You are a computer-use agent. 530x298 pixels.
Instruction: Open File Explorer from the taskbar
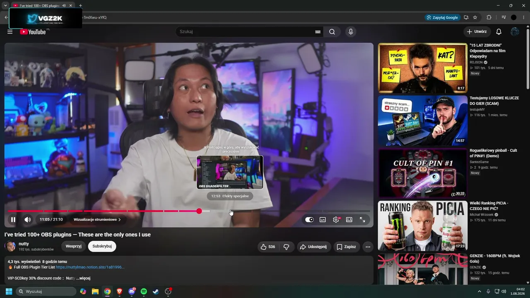[95, 291]
